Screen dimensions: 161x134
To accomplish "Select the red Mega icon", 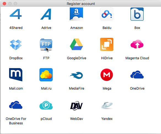I will tap(107, 75).
